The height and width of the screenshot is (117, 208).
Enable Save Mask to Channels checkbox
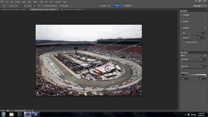click(x=42, y=6)
